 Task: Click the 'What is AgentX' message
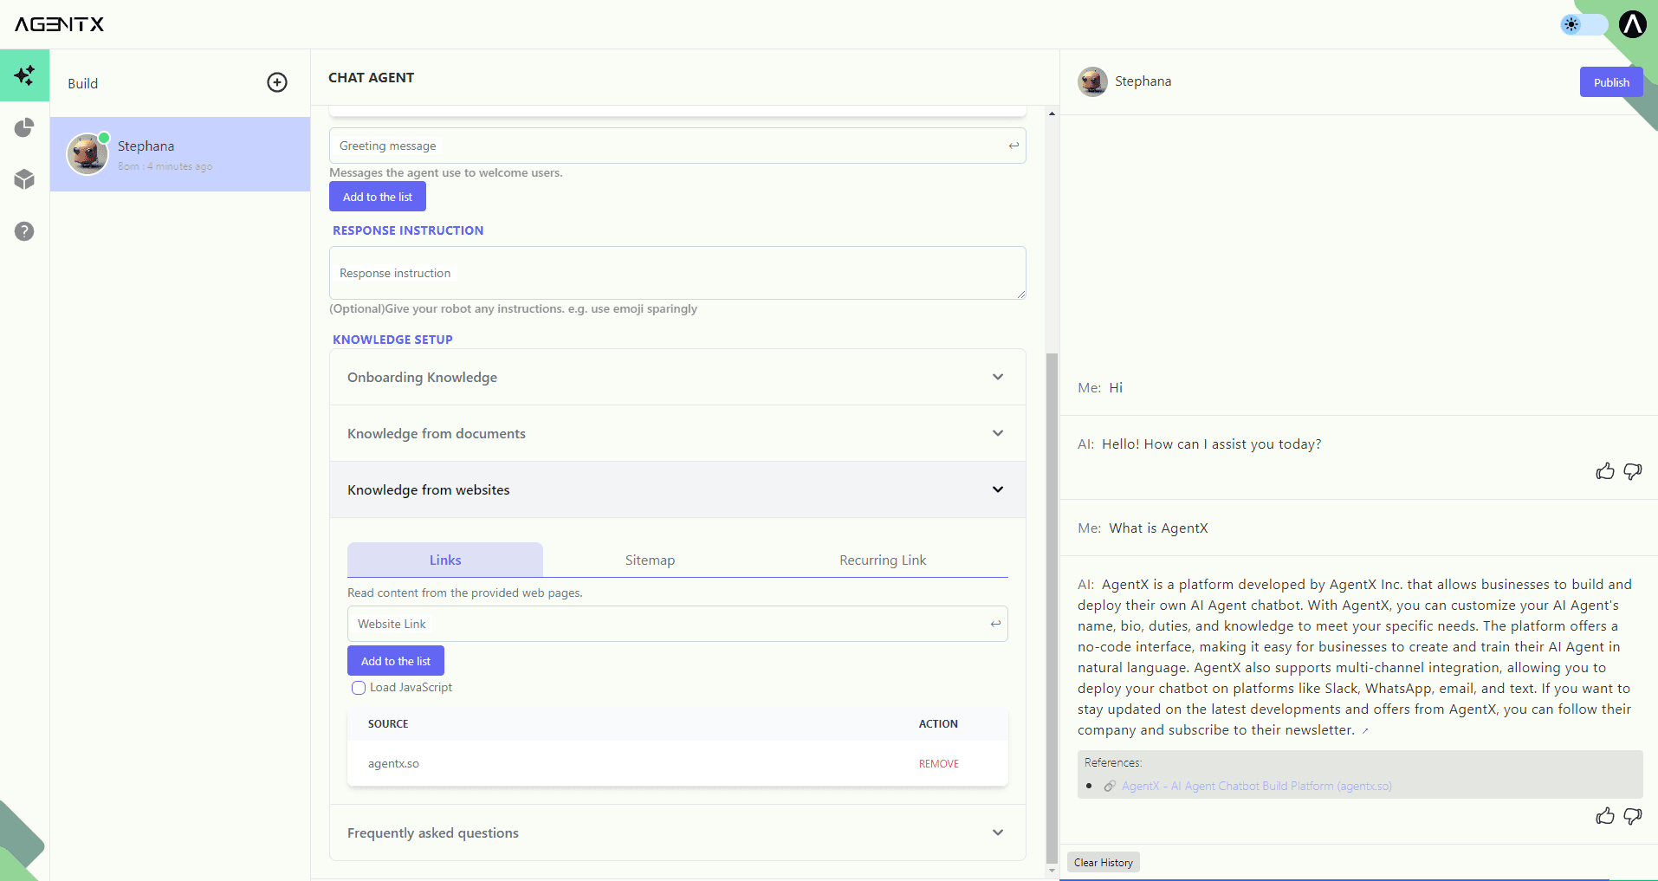[1158, 528]
